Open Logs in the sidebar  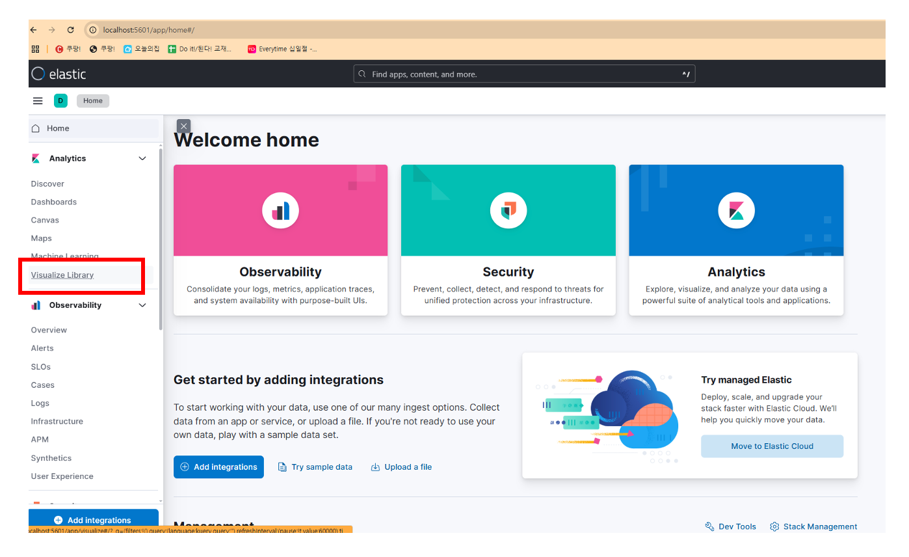coord(40,403)
